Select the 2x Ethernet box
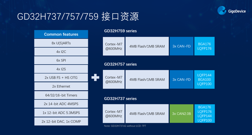 pos(61,86)
